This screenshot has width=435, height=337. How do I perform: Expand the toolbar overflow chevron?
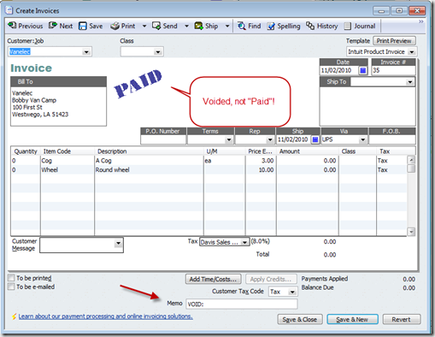click(x=420, y=21)
